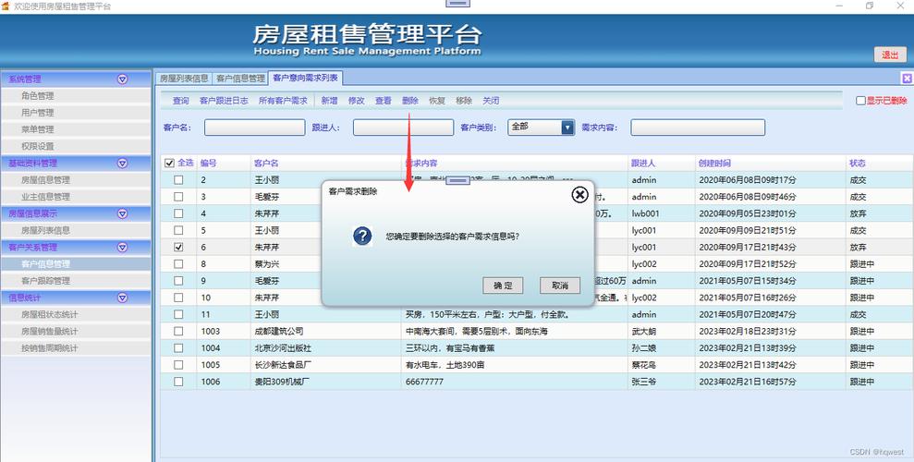Check the row for 编号 3 毛爱芬
Image resolution: width=914 pixels, height=462 pixels.
178,197
